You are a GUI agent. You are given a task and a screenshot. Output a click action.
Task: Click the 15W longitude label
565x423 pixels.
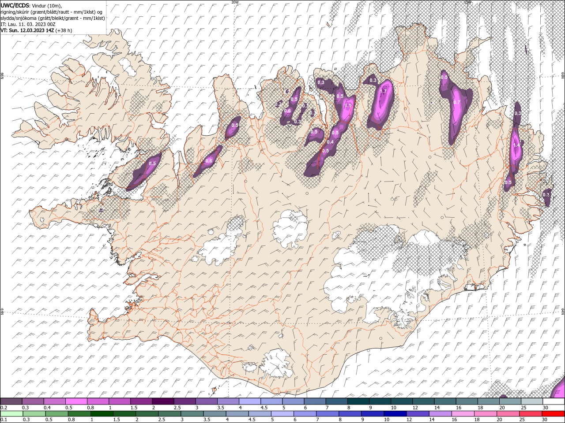click(x=468, y=2)
